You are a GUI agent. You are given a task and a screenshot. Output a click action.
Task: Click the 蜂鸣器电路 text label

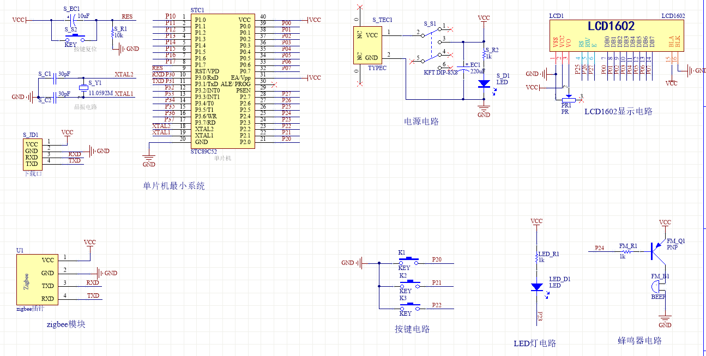[639, 341]
